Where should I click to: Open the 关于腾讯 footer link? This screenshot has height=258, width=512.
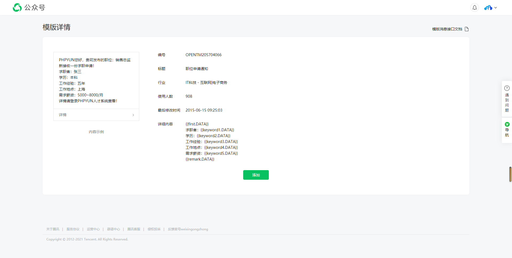pos(53,229)
